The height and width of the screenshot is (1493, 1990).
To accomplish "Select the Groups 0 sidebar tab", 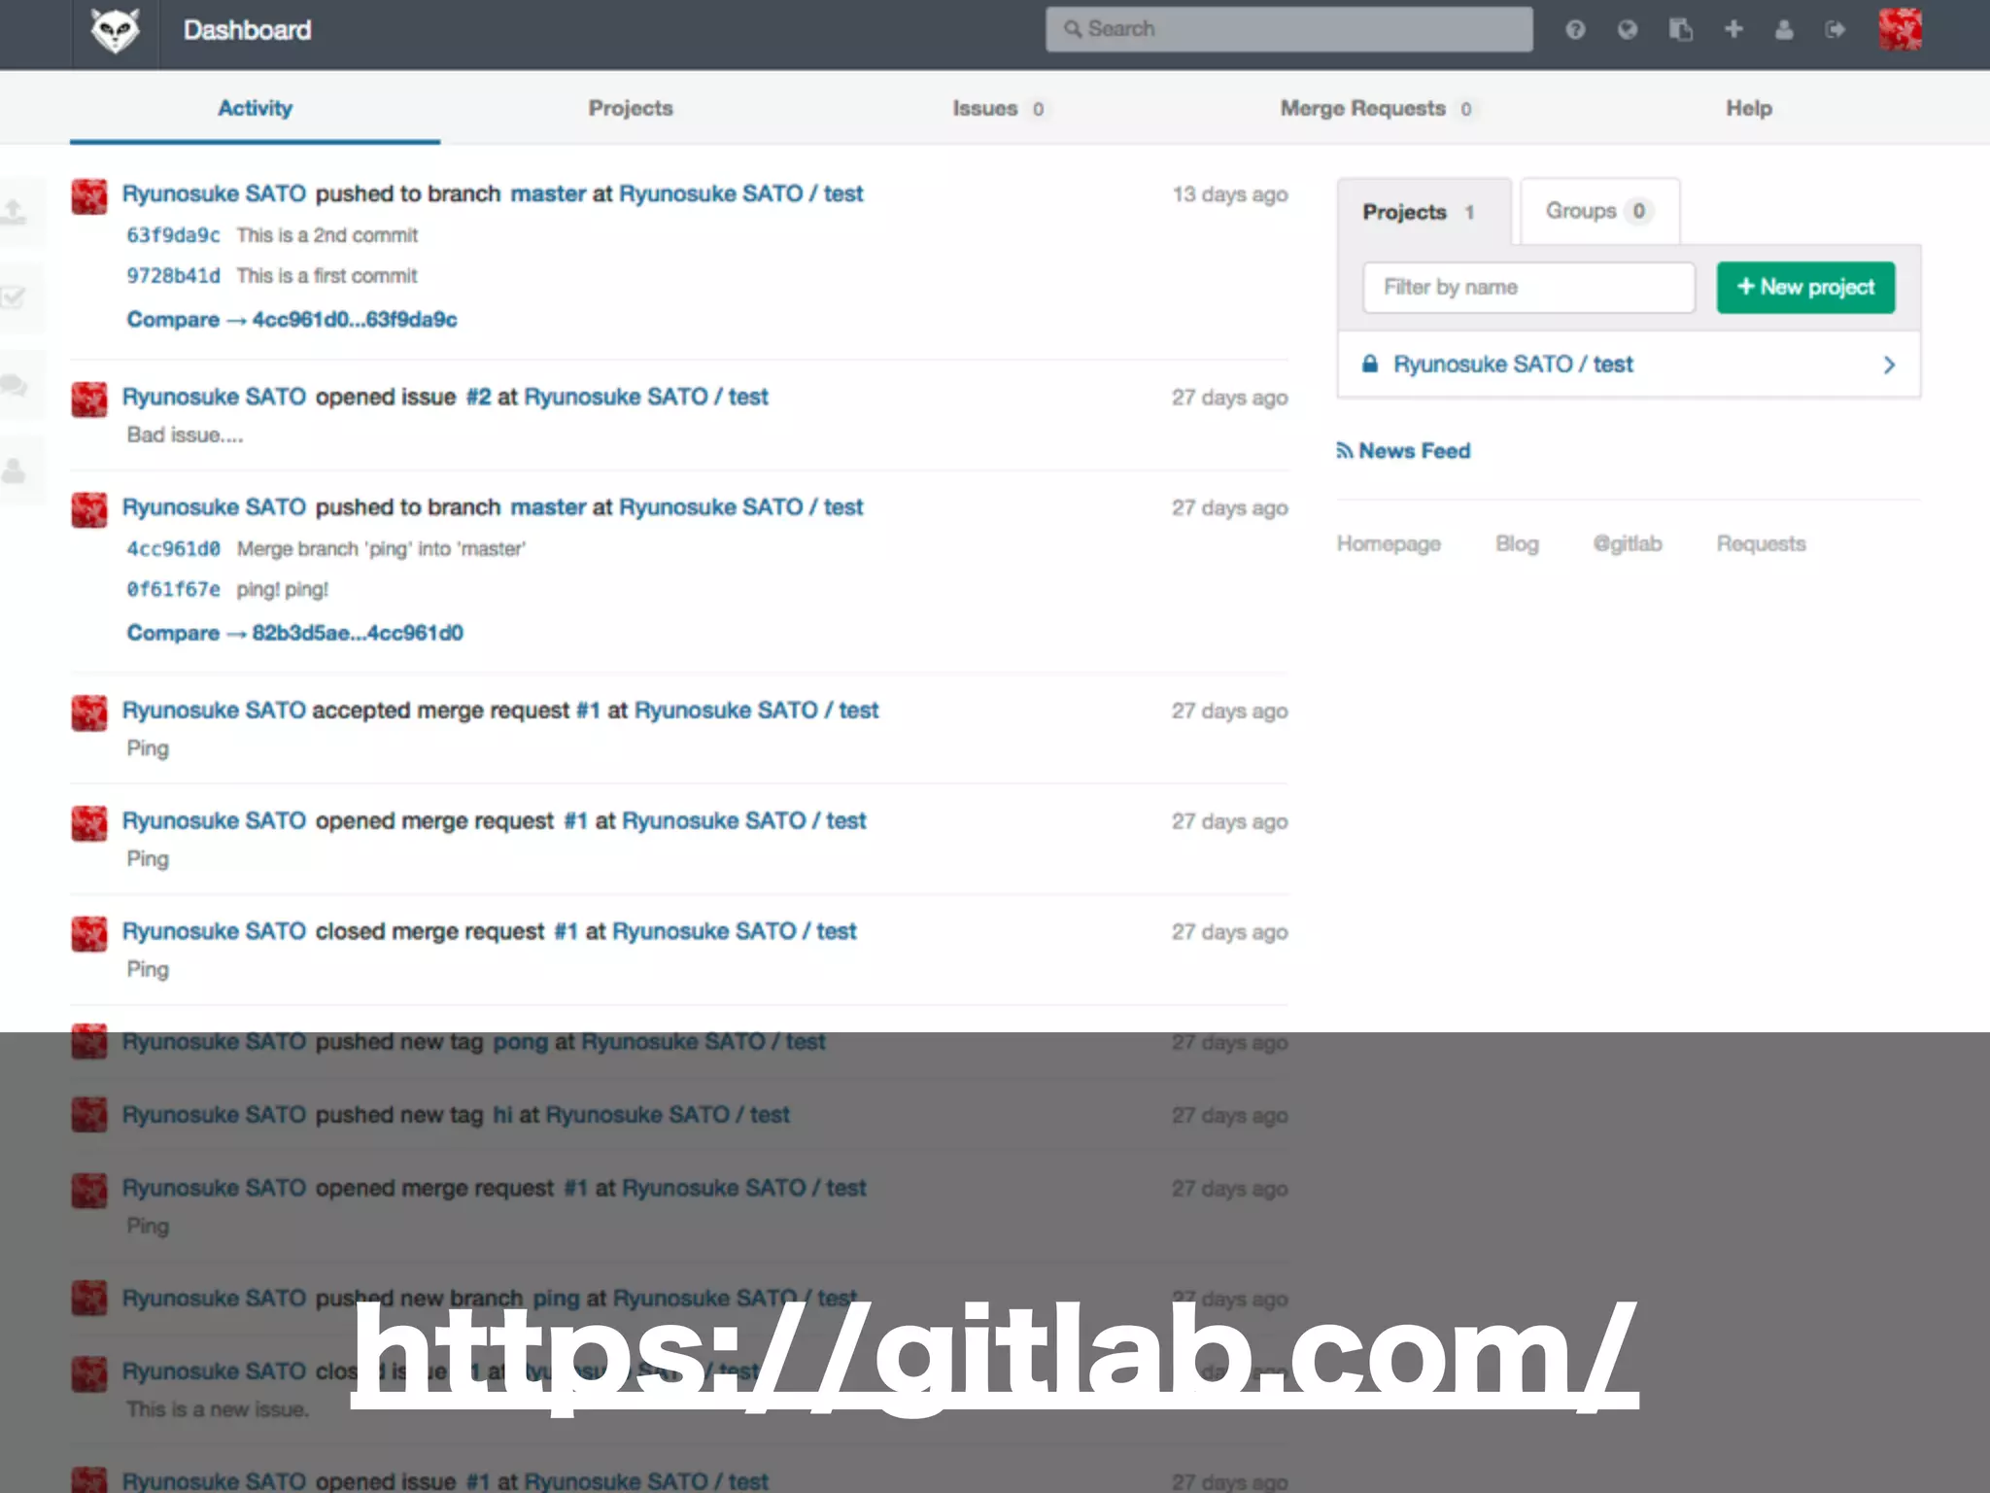I will coord(1599,210).
